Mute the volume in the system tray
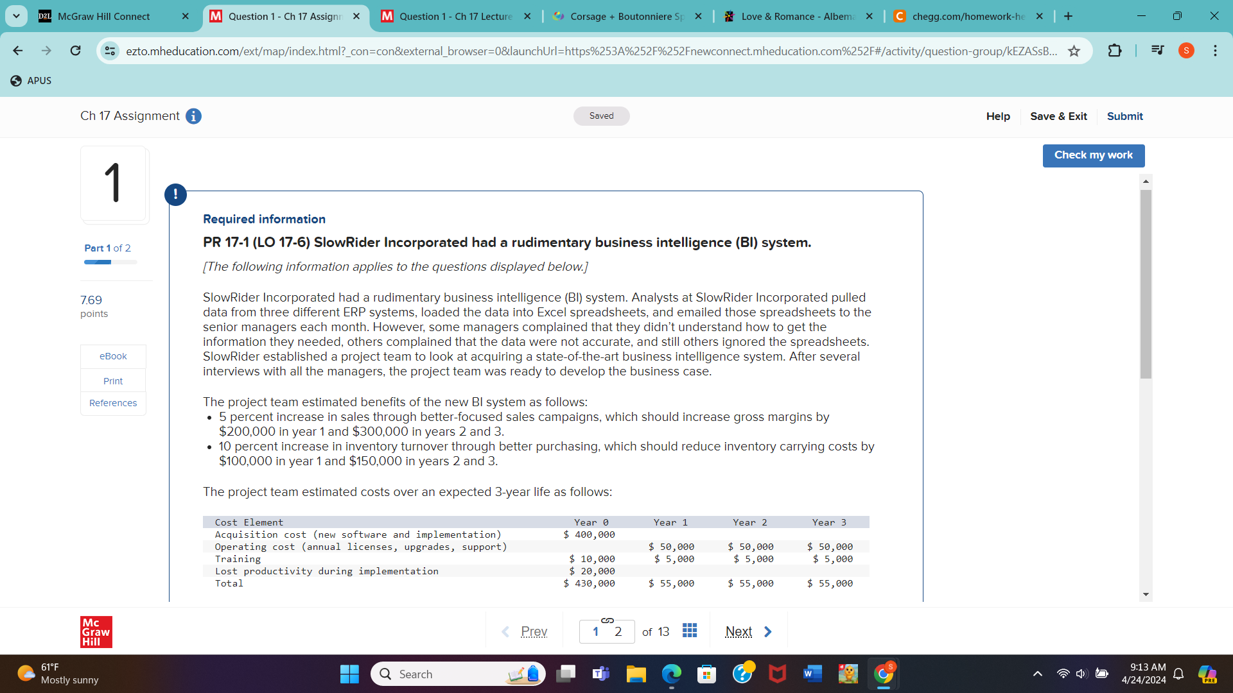The height and width of the screenshot is (693, 1233). 1080,674
